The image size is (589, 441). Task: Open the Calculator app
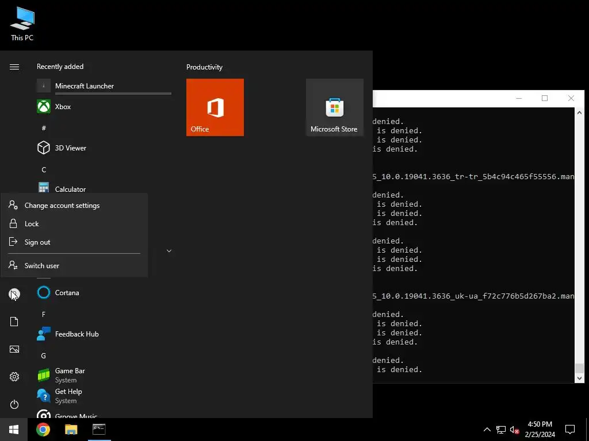104,188
